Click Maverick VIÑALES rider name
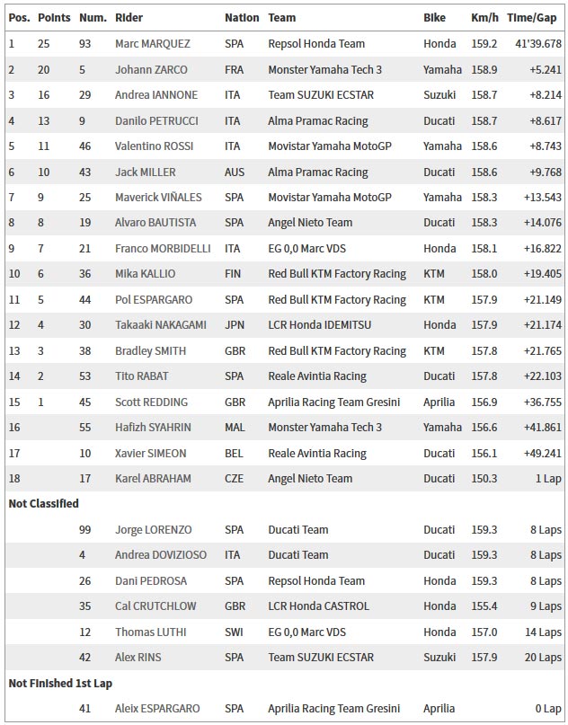This screenshot has width=568, height=725. (158, 198)
